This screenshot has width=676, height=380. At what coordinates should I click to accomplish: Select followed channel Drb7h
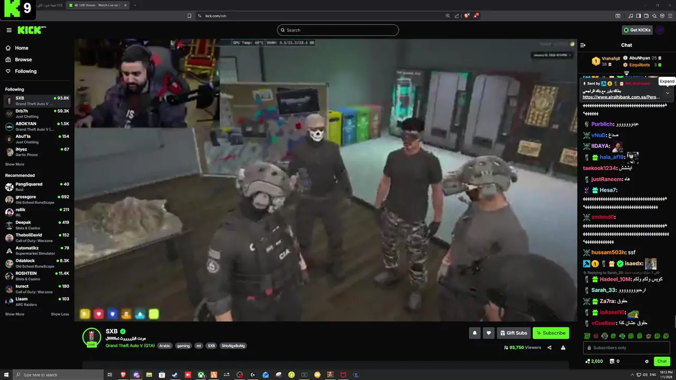37,113
